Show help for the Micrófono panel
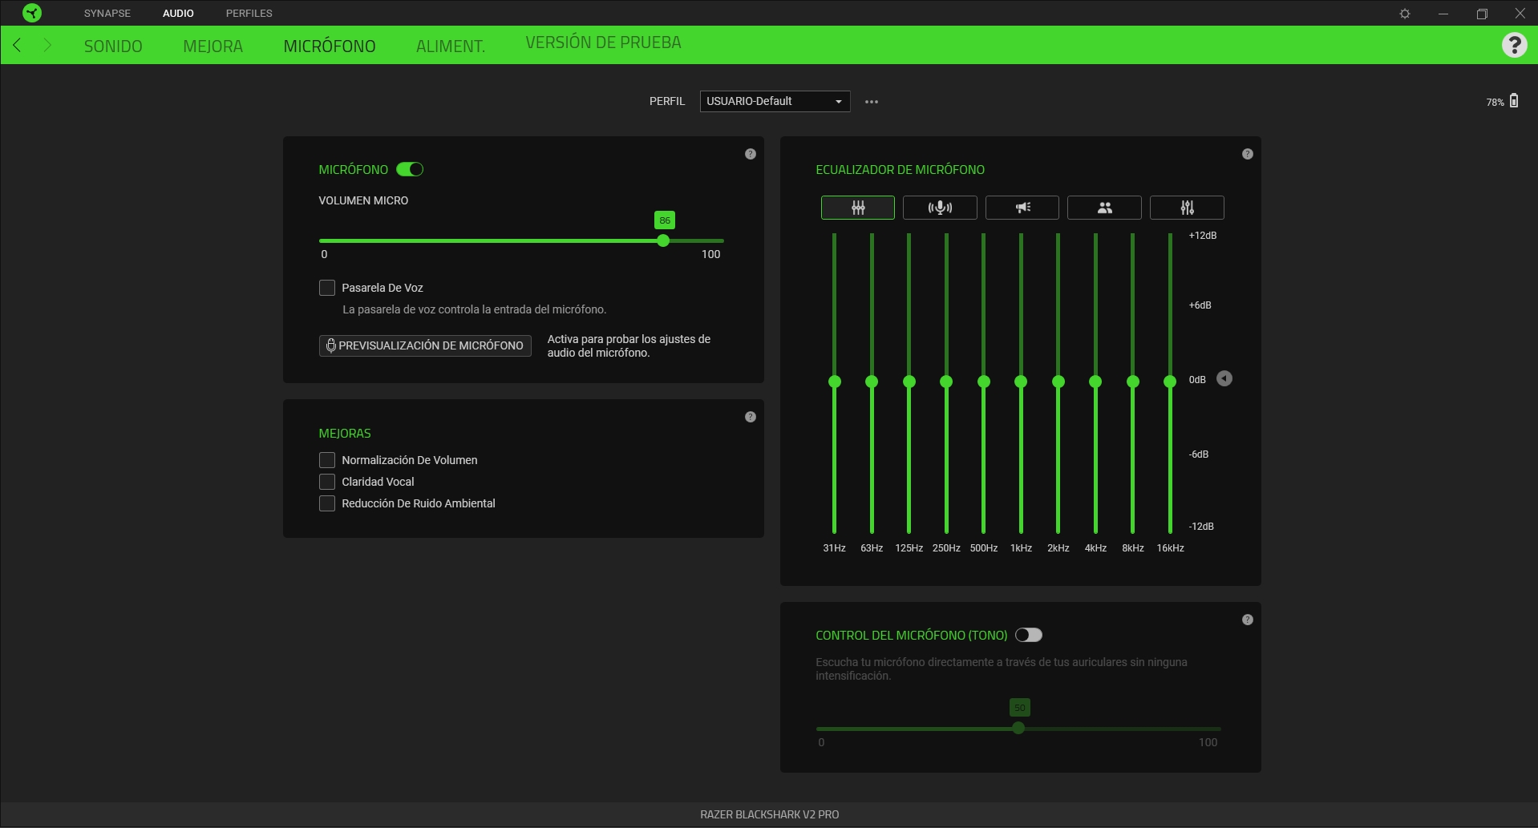 click(751, 154)
